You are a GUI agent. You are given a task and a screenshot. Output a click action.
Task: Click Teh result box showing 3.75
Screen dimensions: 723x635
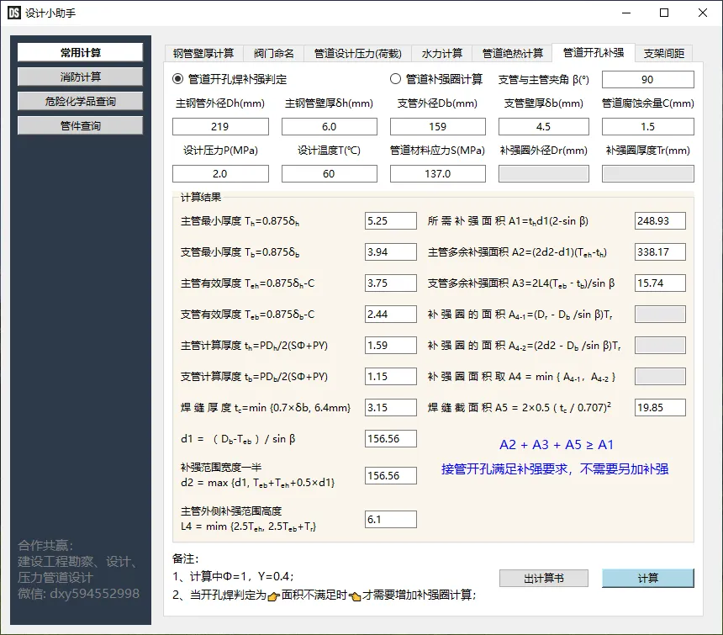391,283
